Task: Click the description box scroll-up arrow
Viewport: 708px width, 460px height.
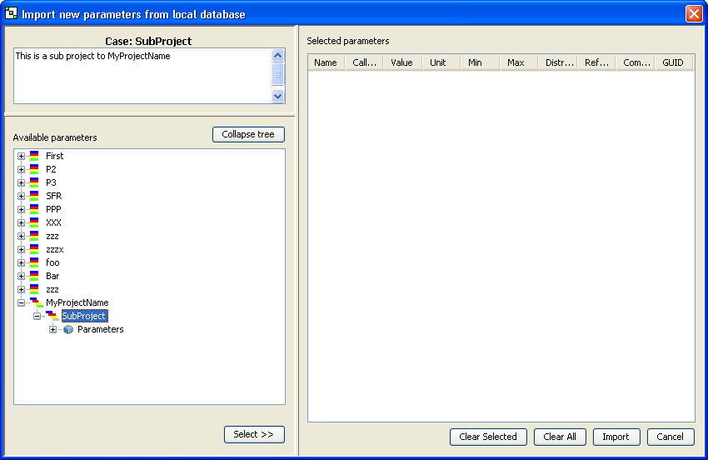Action: coord(277,55)
